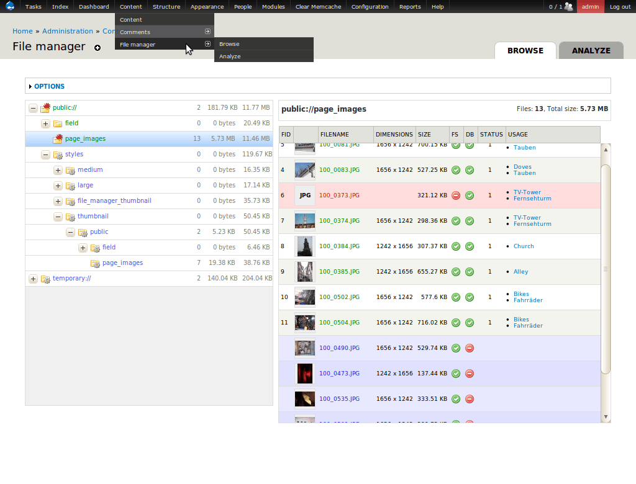
Task: Click the folder icon beside the styles directory
Action: (57, 154)
